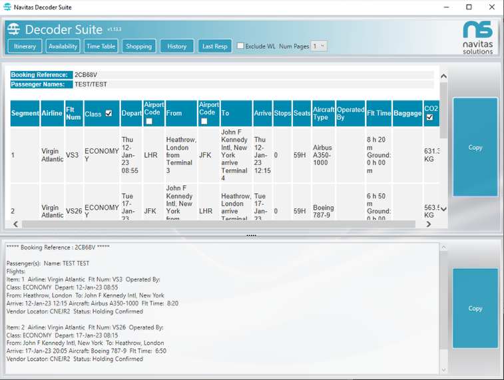Image resolution: width=504 pixels, height=380 pixels.
Task: Click the horizontal scrollbar track of table
Action: 218,224
